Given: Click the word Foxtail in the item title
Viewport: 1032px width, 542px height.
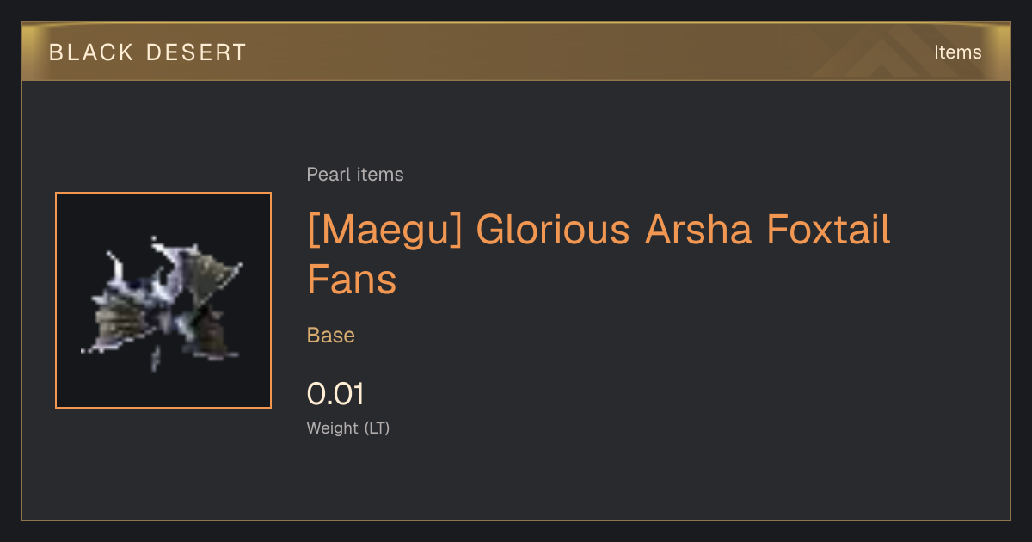Looking at the screenshot, I should click(x=827, y=230).
